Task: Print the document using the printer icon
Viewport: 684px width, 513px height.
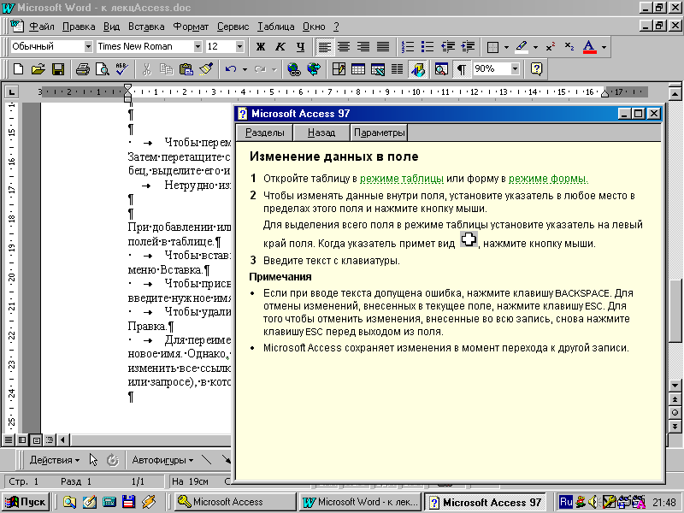Action: 82,69
